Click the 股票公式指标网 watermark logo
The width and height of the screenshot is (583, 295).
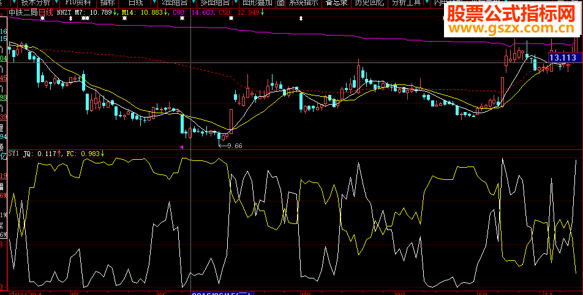tap(512, 13)
